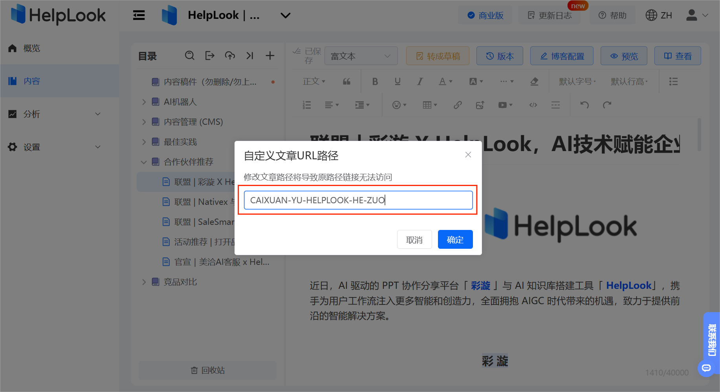Click 取消 to cancel the dialog
720x392 pixels.
tap(414, 239)
